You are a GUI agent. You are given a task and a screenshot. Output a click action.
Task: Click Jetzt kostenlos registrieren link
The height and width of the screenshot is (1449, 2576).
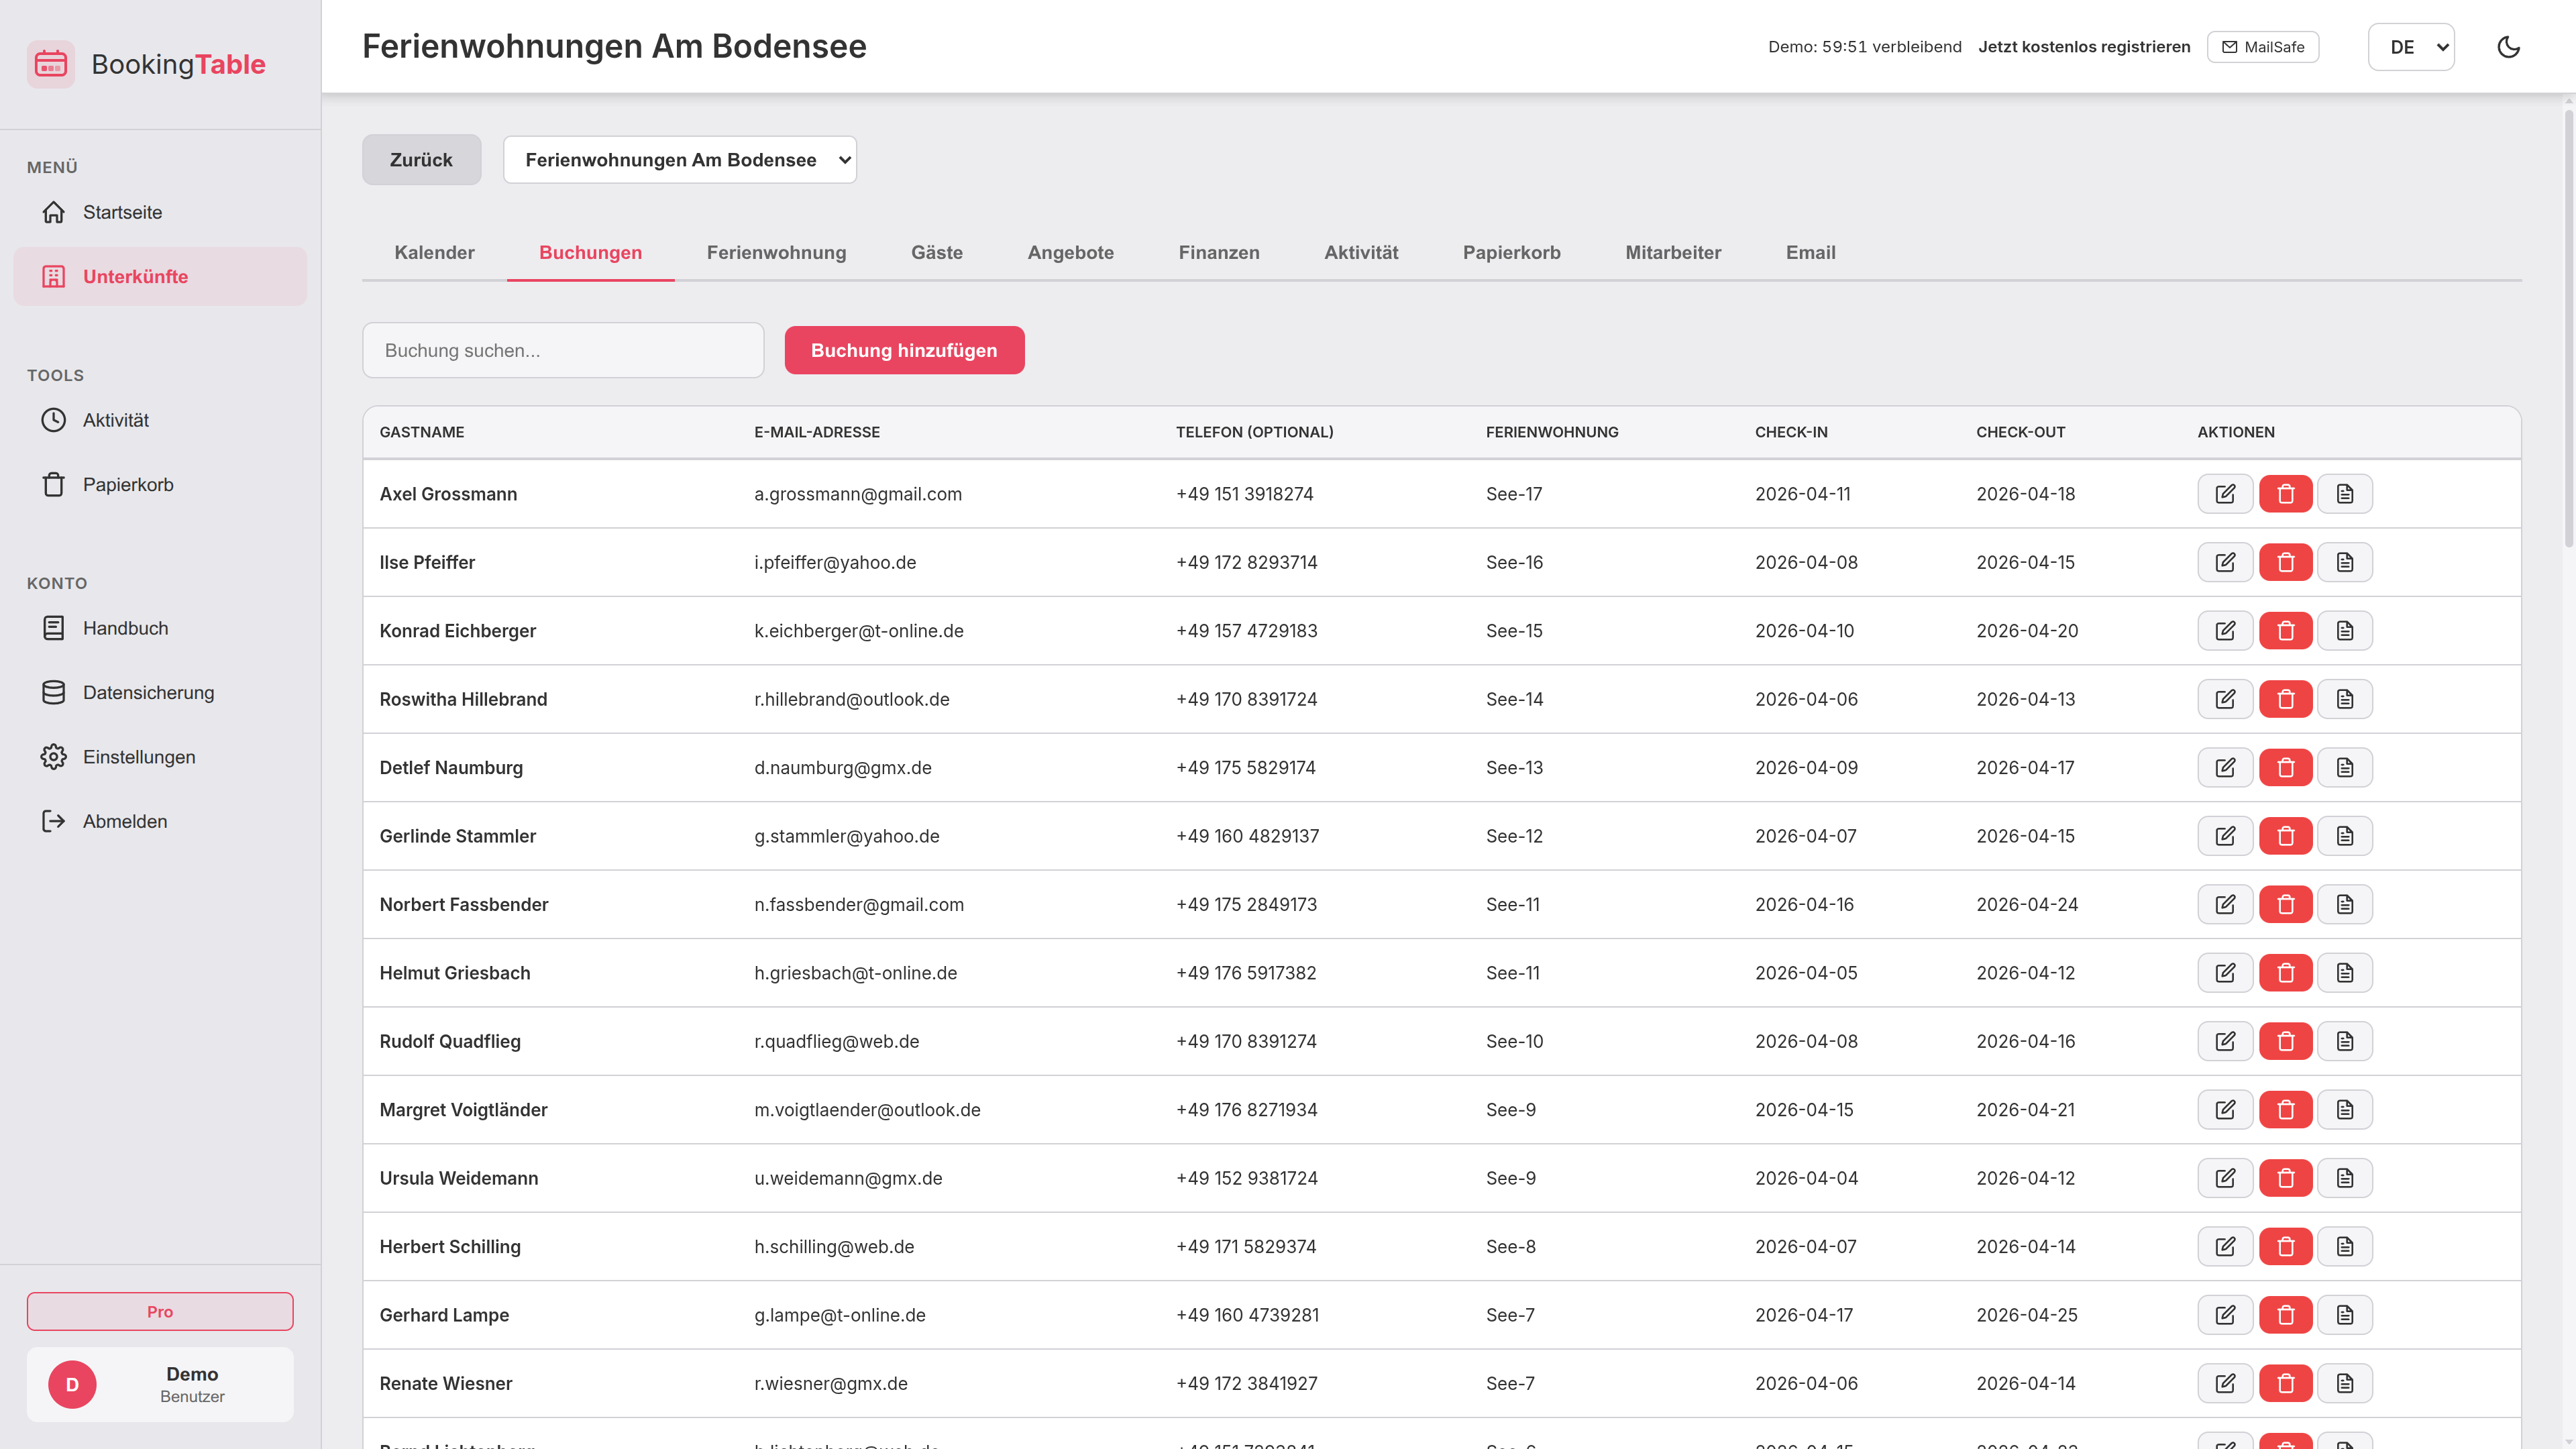2084,47
